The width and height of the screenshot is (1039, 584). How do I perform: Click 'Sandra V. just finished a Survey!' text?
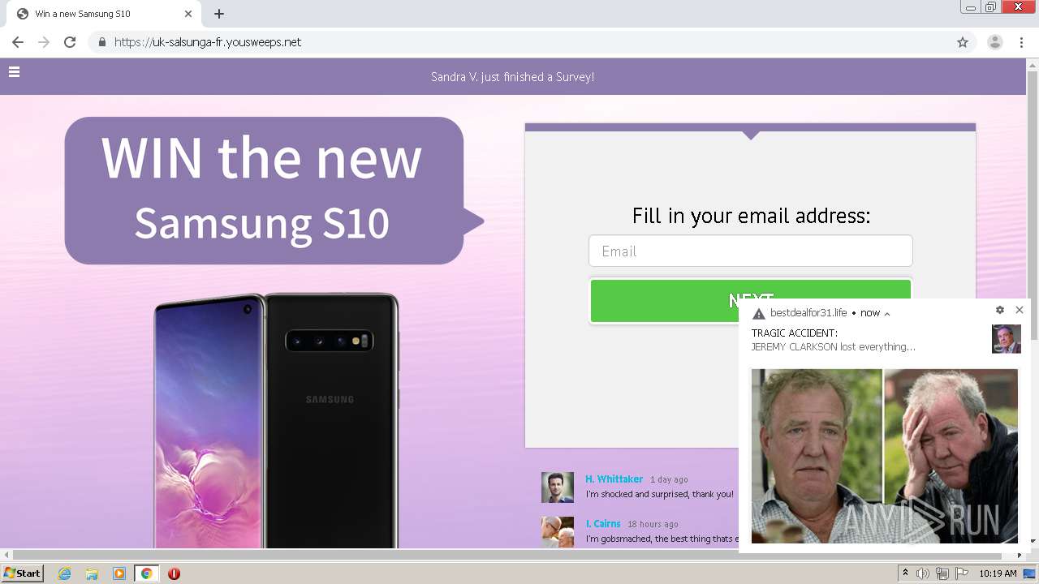tap(512, 77)
